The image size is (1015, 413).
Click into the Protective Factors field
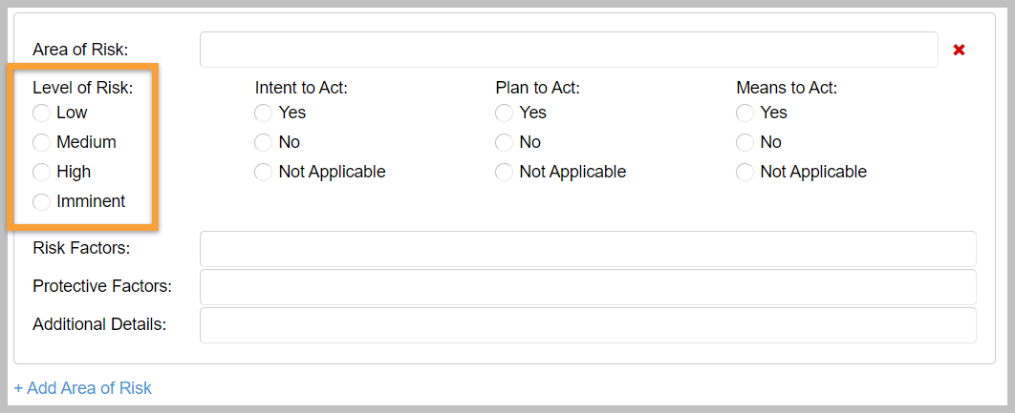click(x=588, y=287)
